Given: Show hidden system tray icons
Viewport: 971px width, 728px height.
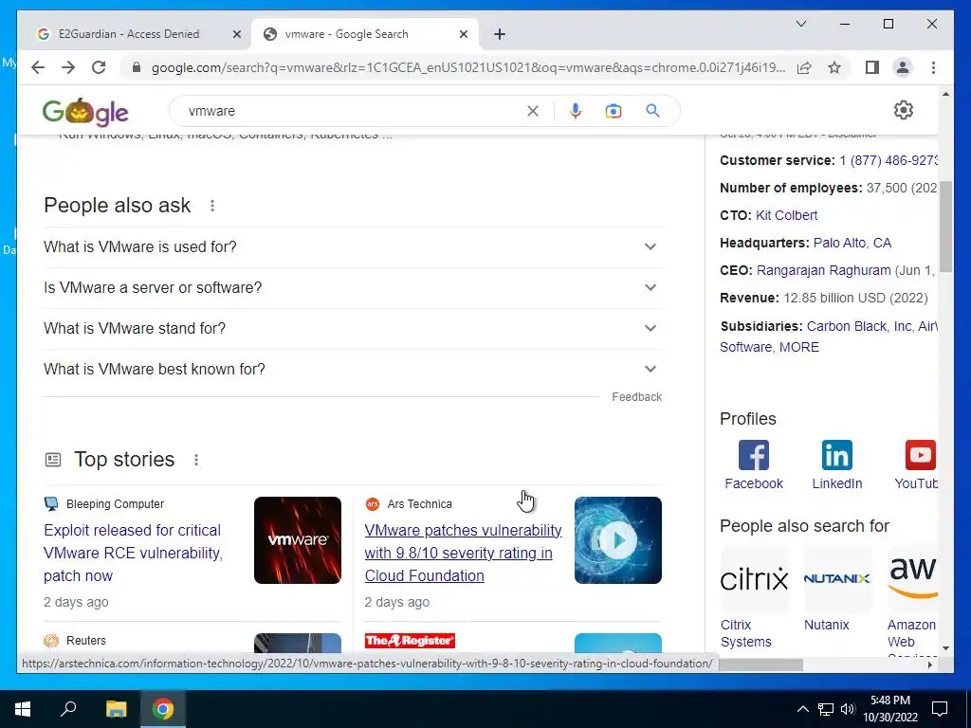Looking at the screenshot, I should (x=802, y=709).
